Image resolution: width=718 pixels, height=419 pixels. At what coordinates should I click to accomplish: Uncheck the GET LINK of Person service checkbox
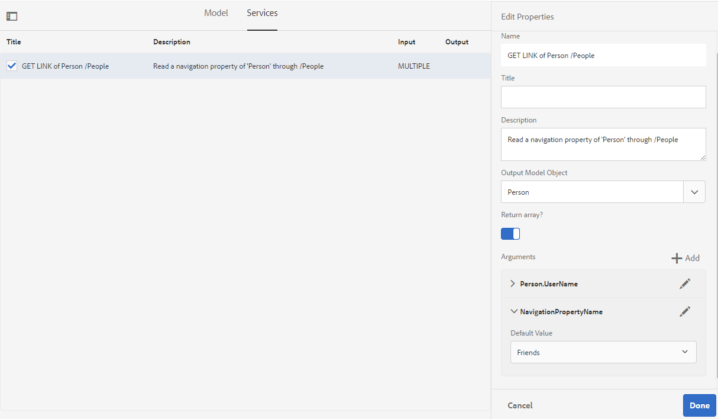[12, 66]
